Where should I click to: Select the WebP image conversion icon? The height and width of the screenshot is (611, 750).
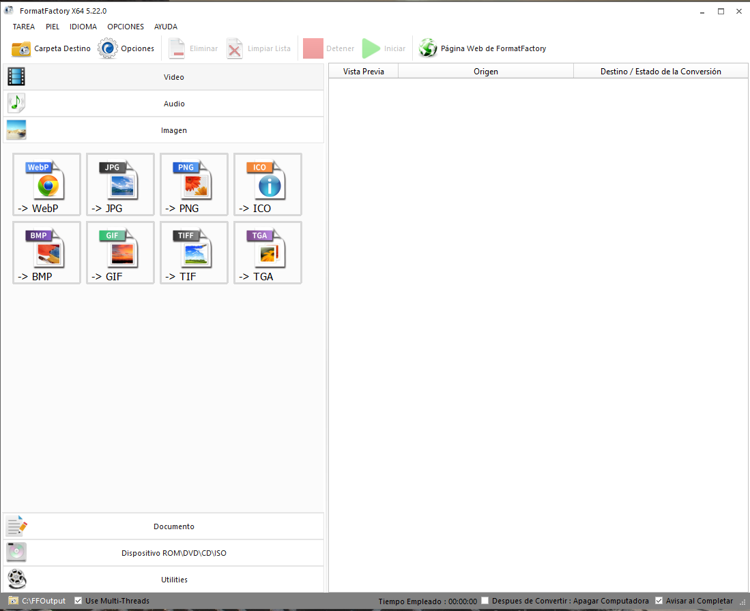tap(46, 185)
